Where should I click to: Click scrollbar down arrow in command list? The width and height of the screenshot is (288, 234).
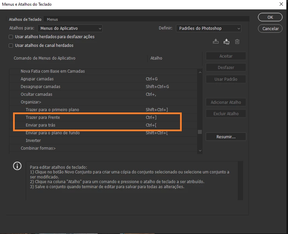point(200,151)
